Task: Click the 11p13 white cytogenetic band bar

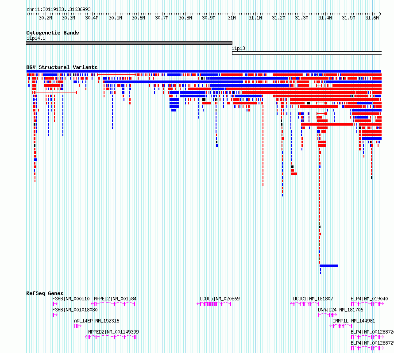Action: click(x=307, y=53)
